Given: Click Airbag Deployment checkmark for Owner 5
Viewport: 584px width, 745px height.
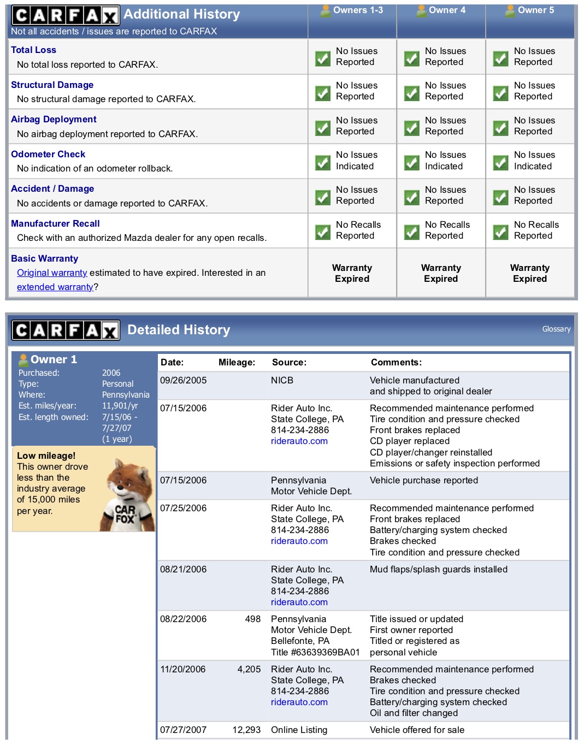Looking at the screenshot, I should tap(501, 128).
